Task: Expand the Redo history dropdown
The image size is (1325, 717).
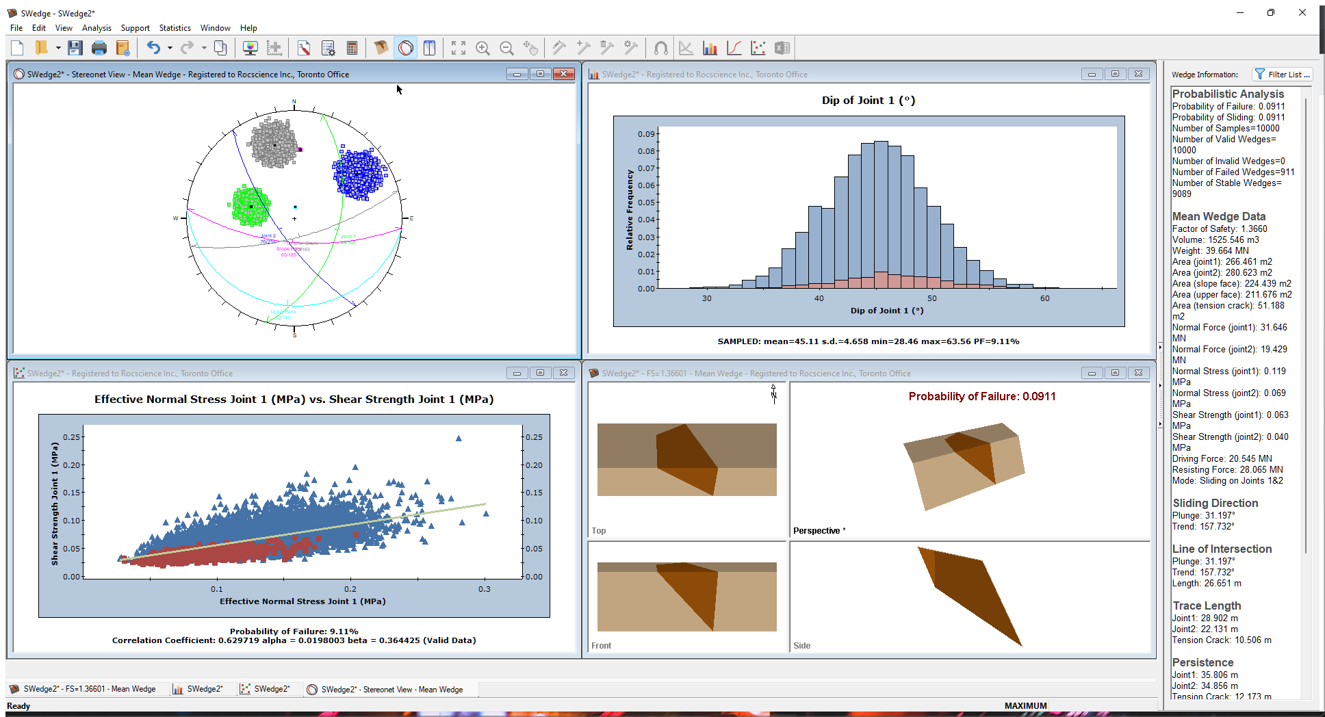Action: pos(203,47)
